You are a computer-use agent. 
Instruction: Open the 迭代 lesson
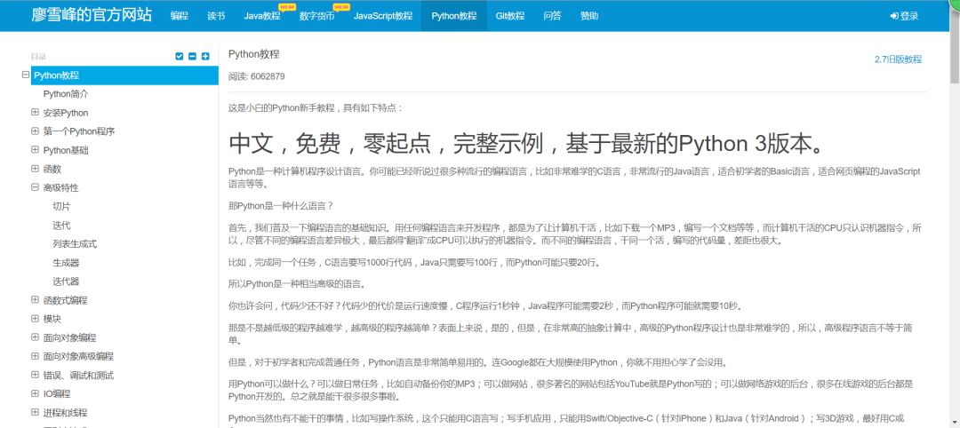pyautogui.click(x=61, y=225)
